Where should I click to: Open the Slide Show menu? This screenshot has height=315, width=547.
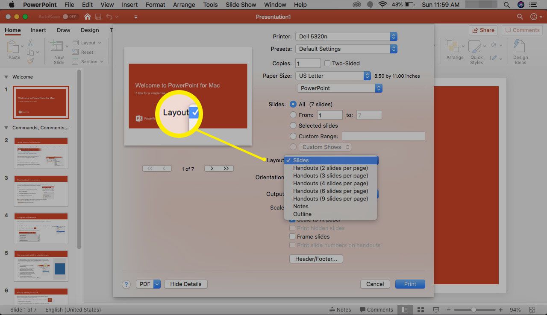pyautogui.click(x=241, y=5)
